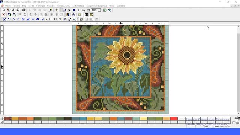Screen dimensions: 240x135
Task: Click the scroll-down arrow of canvas scrollbar
Action: [238, 113]
